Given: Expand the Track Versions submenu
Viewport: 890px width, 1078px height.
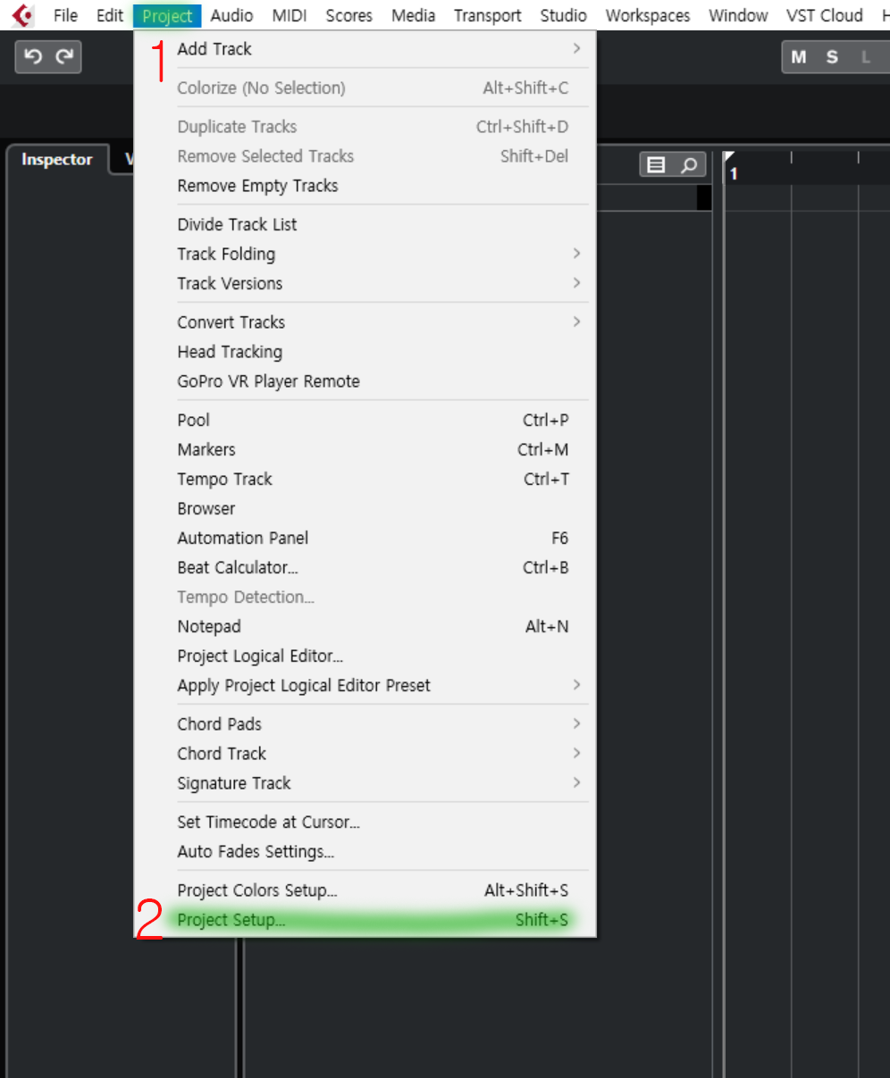Looking at the screenshot, I should point(365,283).
